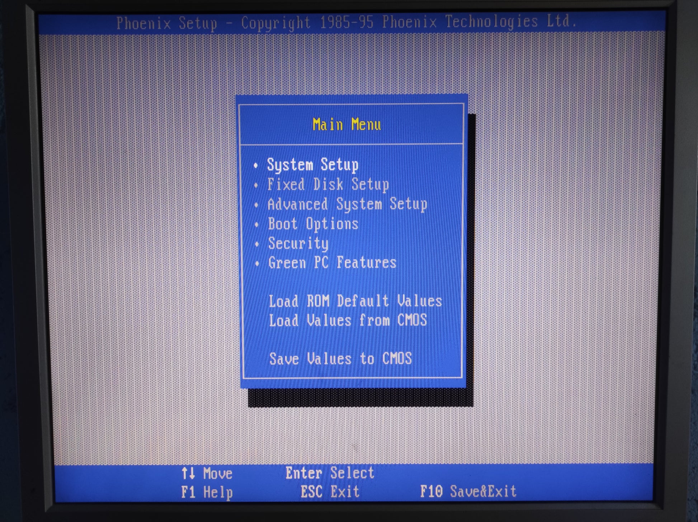The image size is (698, 522).
Task: Choose Boot Options from Main Menu
Action: (x=313, y=224)
